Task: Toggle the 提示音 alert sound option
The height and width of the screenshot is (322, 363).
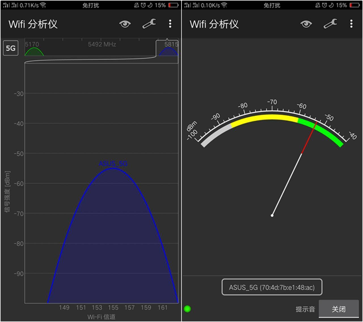Action: click(x=305, y=309)
